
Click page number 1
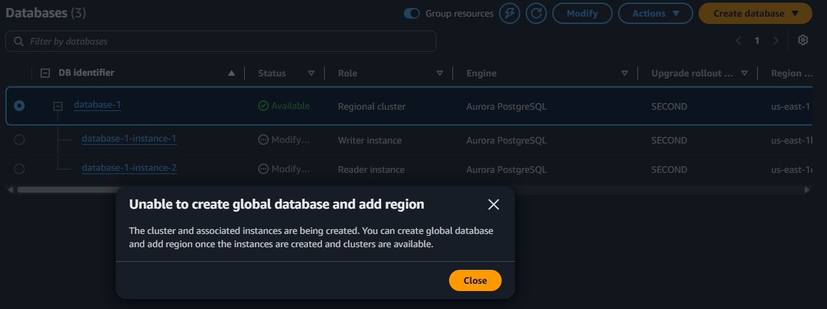pos(757,41)
